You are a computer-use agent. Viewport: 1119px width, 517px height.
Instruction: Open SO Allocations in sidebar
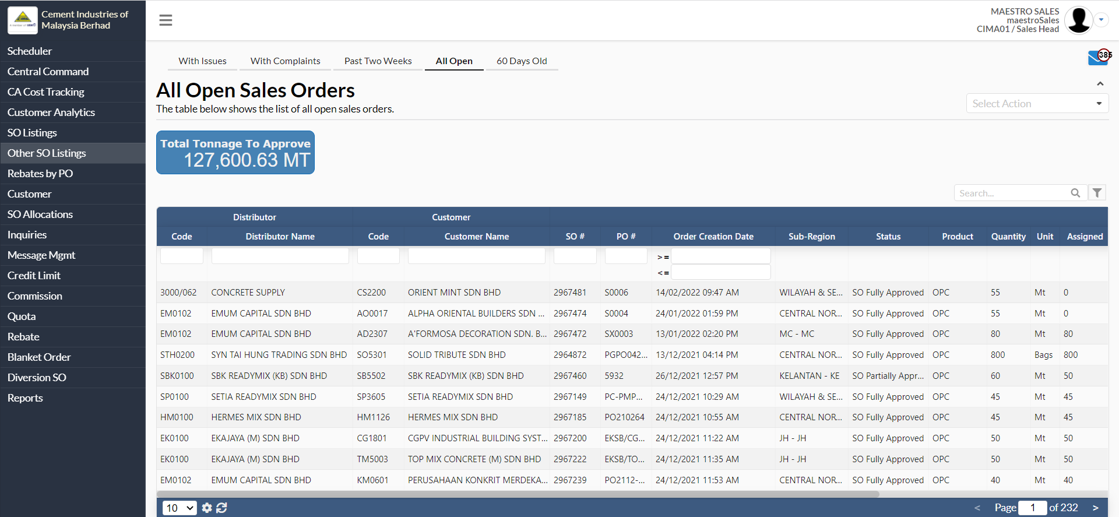[x=73, y=214]
